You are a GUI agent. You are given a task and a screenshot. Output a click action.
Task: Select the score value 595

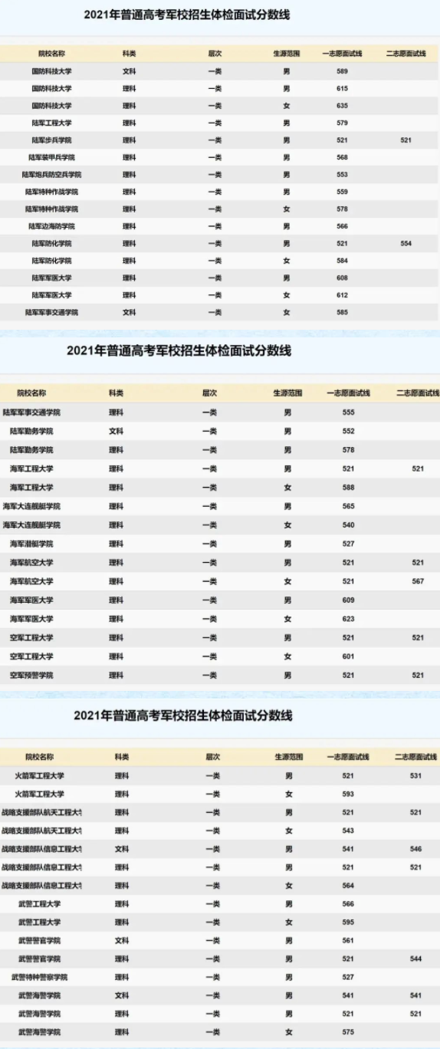tap(348, 922)
